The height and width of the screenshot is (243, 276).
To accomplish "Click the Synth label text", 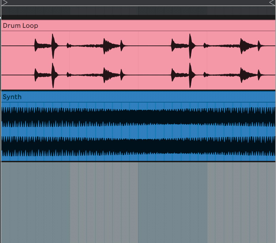I will (12, 97).
